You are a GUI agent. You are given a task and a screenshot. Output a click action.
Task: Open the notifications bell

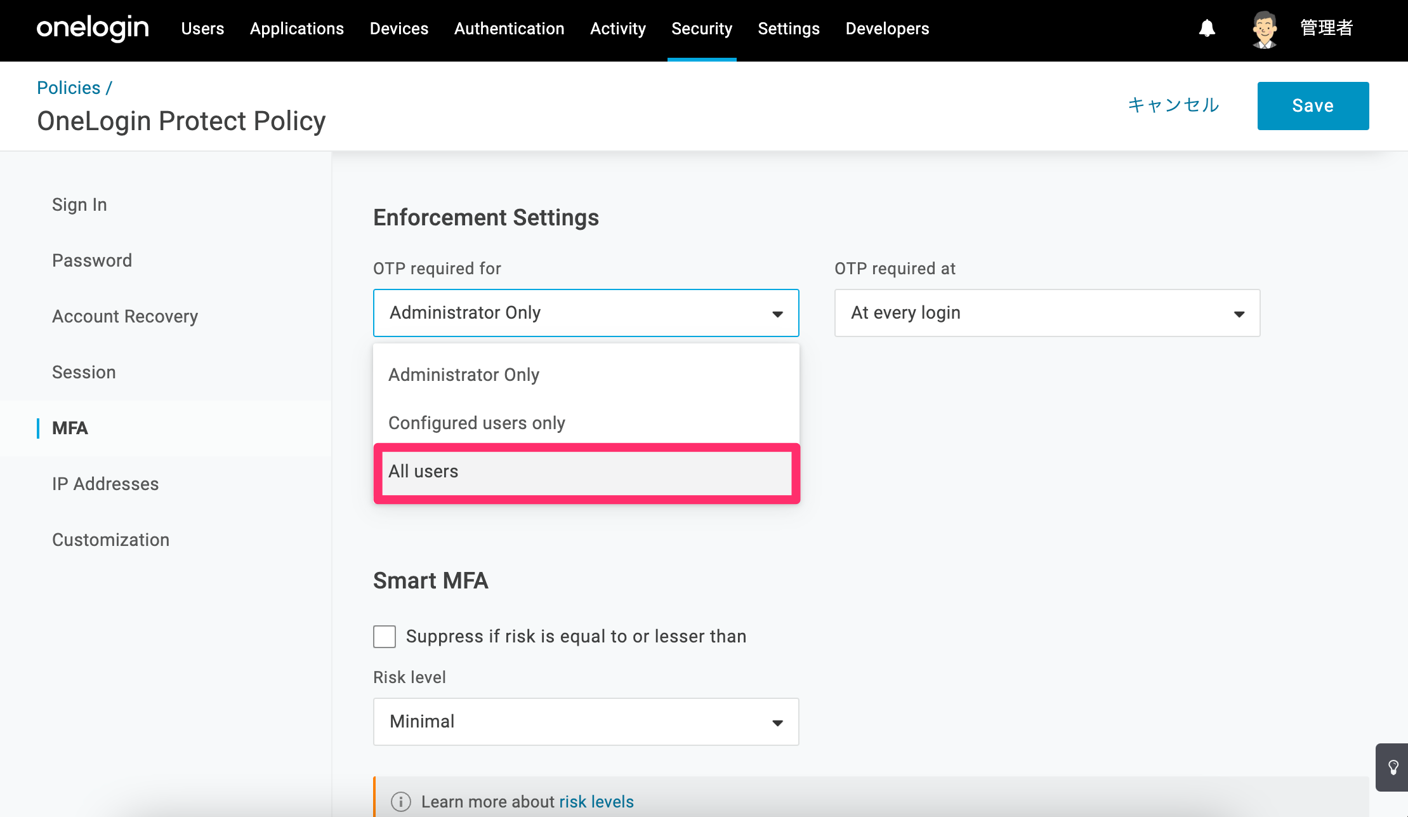pos(1207,29)
